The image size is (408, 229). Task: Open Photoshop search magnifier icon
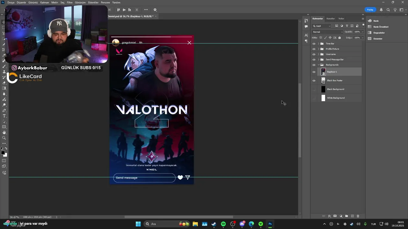pyautogui.click(x=388, y=10)
